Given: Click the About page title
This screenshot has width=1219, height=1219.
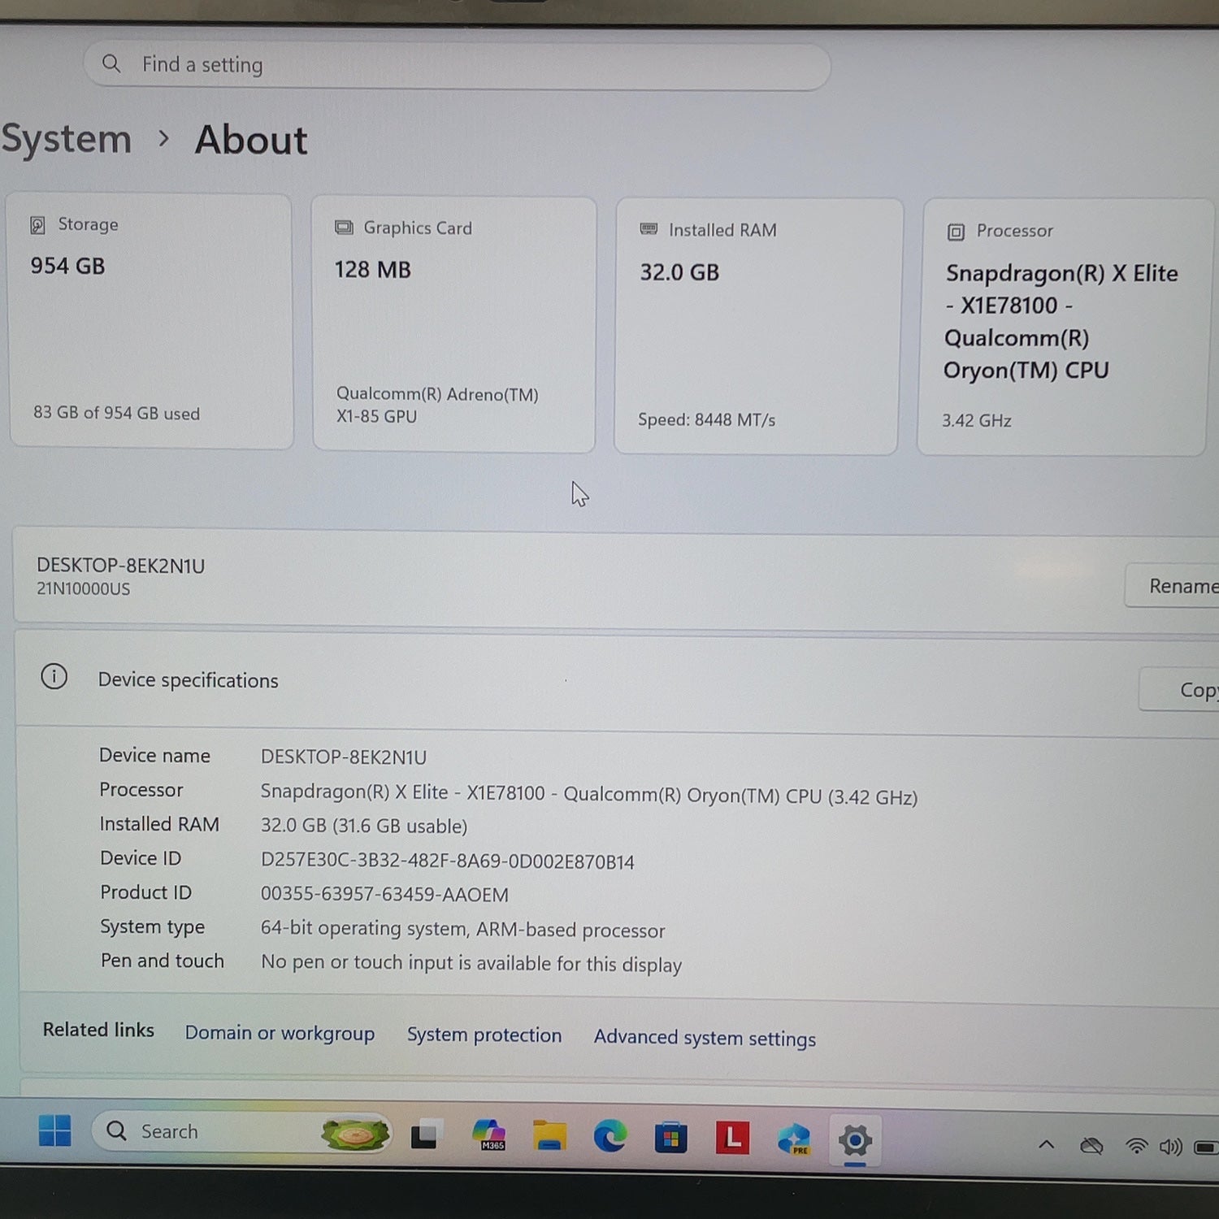Looking at the screenshot, I should (251, 140).
